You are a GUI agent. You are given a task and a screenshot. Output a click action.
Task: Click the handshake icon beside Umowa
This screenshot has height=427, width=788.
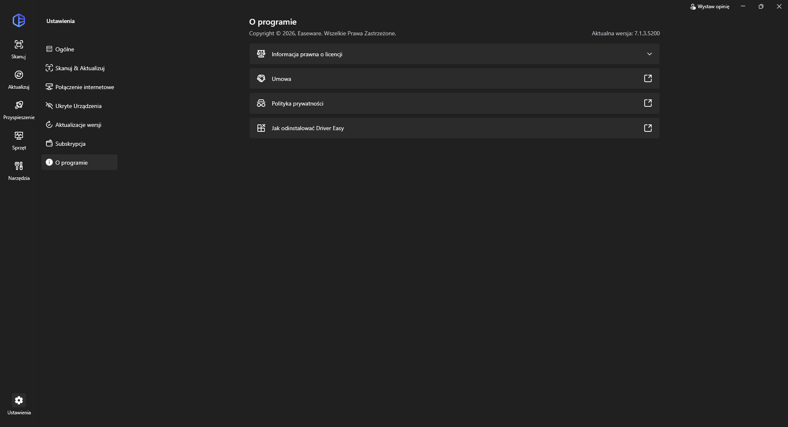pyautogui.click(x=261, y=78)
